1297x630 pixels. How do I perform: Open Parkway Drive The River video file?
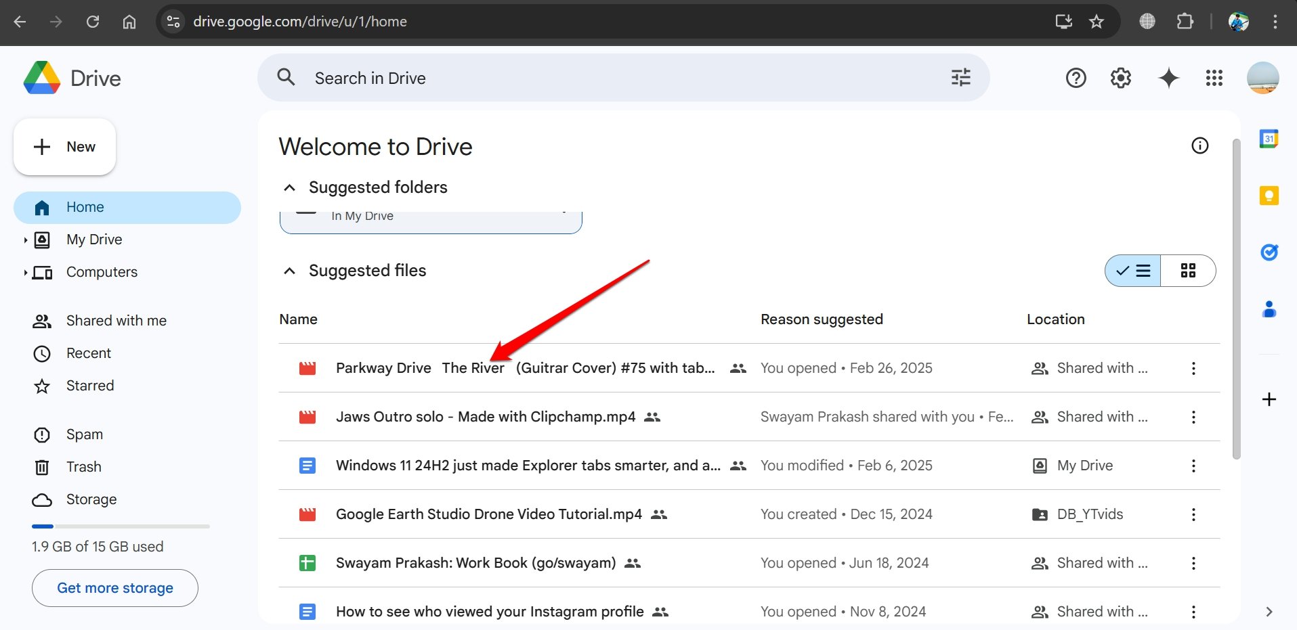(x=525, y=368)
